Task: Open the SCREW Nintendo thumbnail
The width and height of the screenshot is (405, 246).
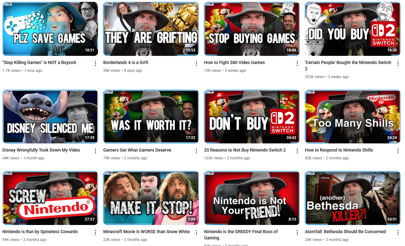Action: pos(50,198)
